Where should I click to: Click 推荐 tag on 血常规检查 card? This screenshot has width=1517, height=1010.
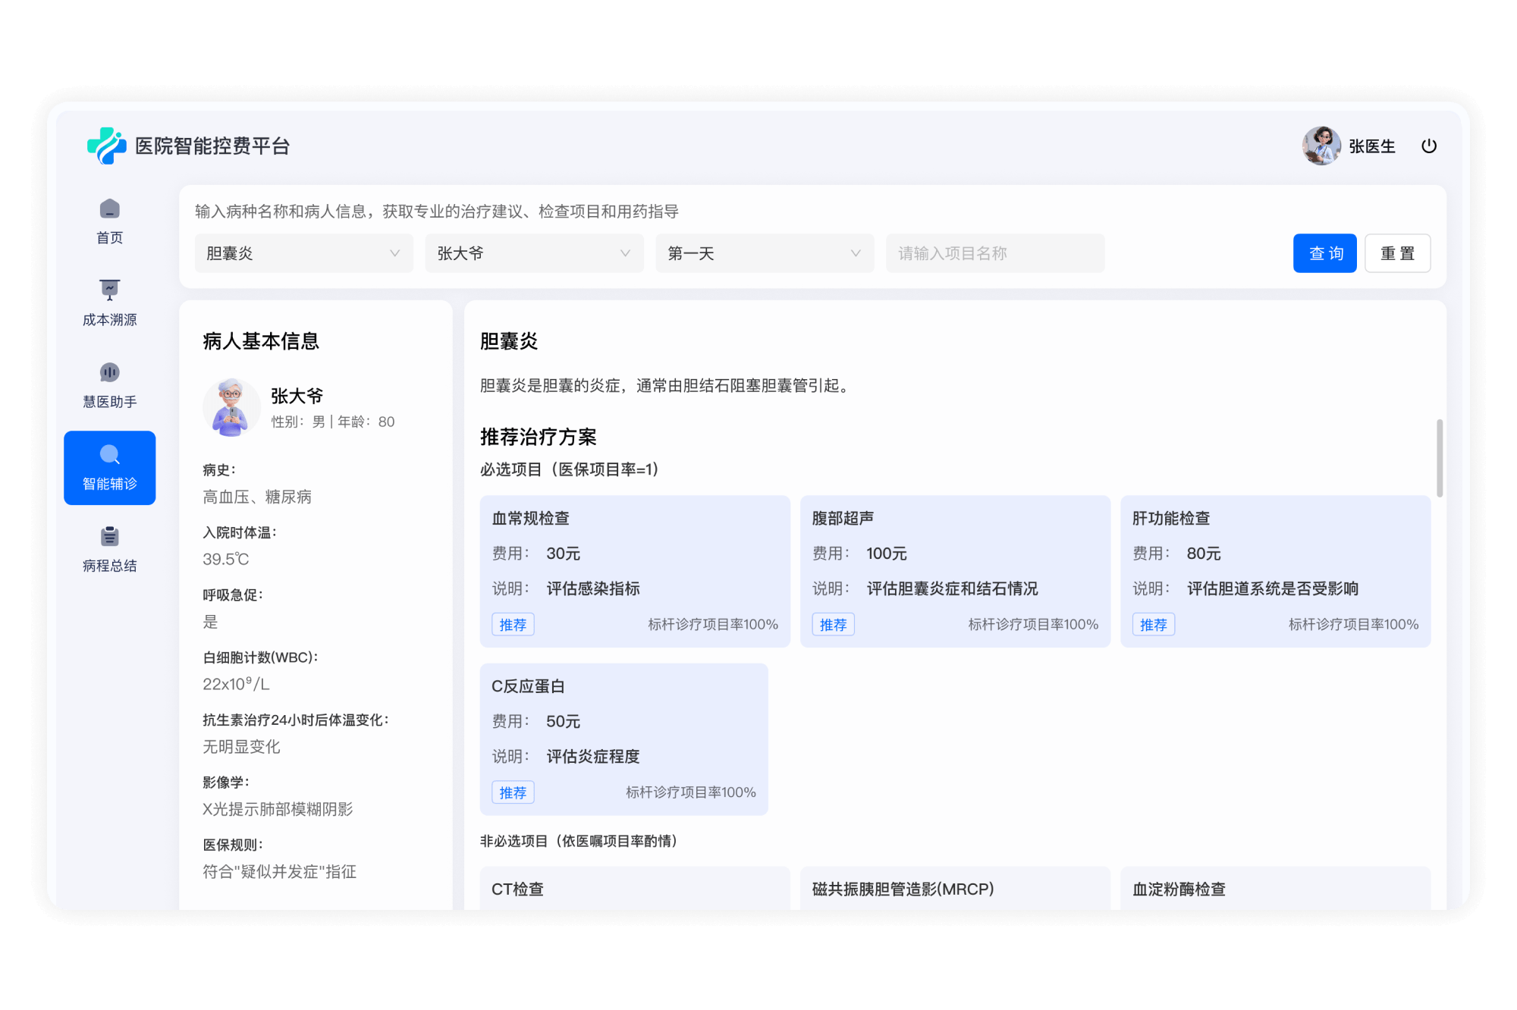tap(513, 625)
